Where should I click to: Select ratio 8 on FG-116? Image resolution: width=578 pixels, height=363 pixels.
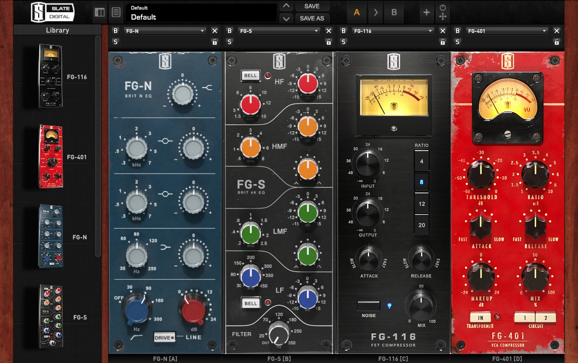click(x=422, y=182)
